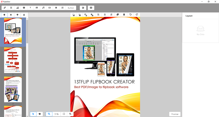The height and width of the screenshot is (117, 219).
Task: Switch to the hand pan tool
Action: [40, 114]
